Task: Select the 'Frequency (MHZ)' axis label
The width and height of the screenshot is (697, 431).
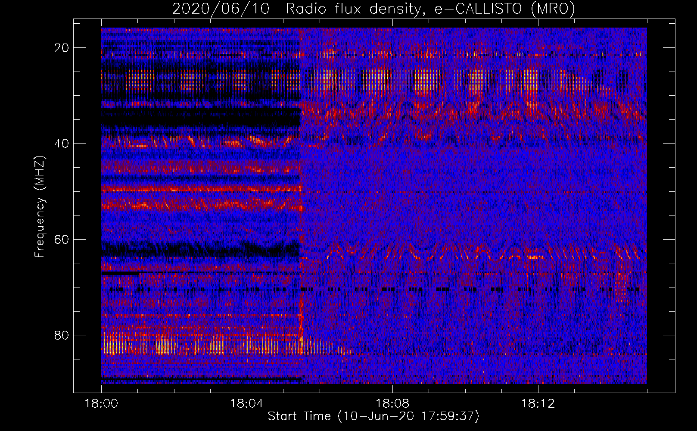Action: click(40, 207)
